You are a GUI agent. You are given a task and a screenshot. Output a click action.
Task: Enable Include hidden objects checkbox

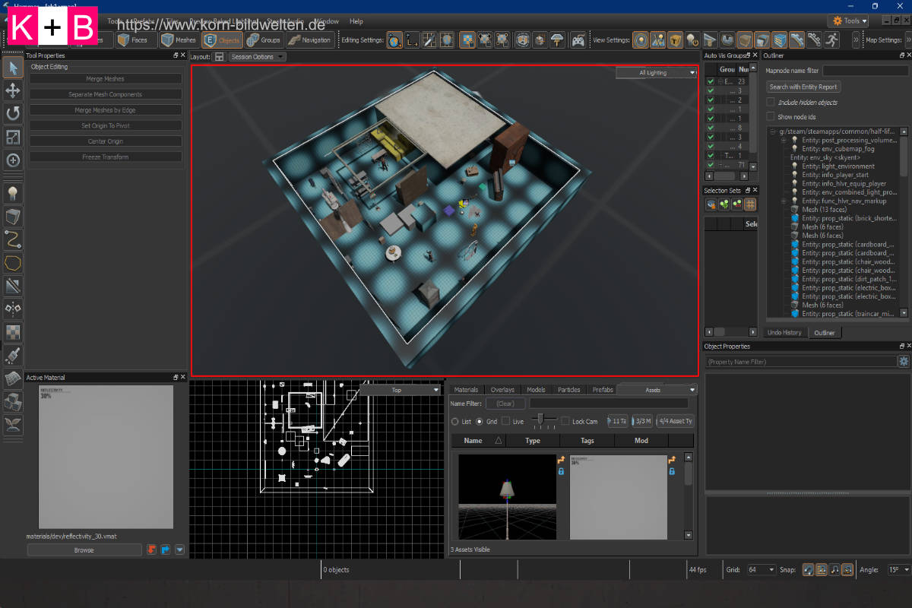[771, 102]
